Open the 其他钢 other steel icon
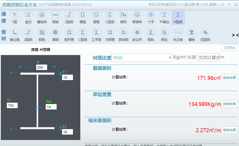Image resolution: width=239 pixels, height=146 pixels. coord(124,35)
